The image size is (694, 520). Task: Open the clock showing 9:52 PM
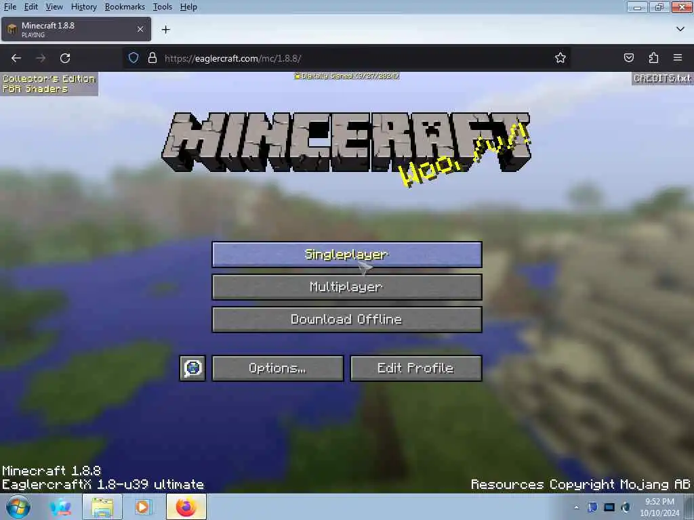click(x=659, y=506)
